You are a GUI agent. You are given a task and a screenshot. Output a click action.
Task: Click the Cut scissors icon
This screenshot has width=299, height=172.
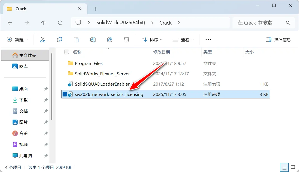(x=43, y=40)
